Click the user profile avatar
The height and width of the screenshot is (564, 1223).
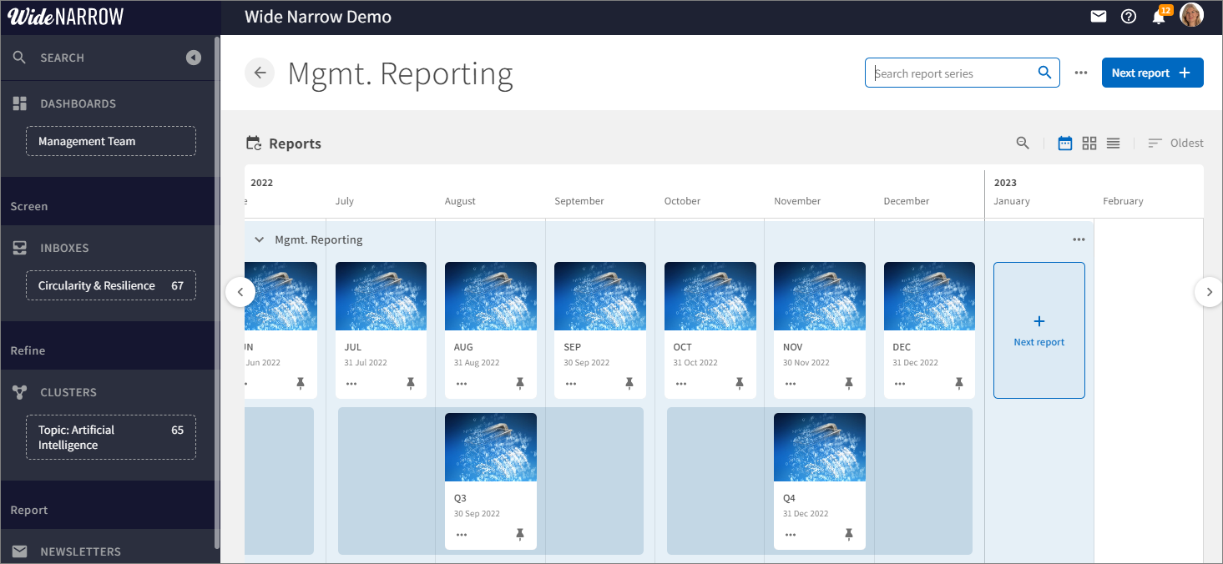(1191, 16)
